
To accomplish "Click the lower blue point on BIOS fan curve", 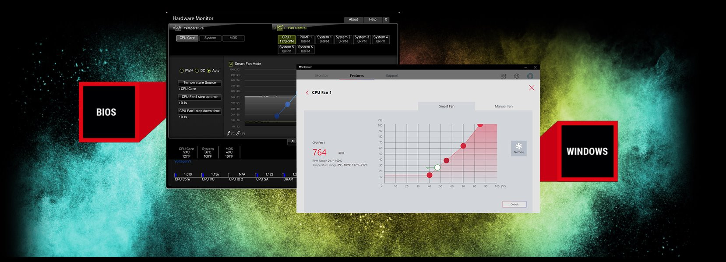I will coord(277,116).
